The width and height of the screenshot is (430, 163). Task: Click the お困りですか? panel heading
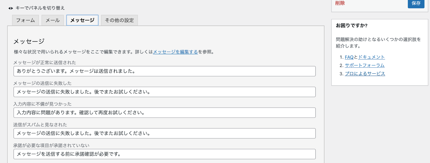(352, 25)
